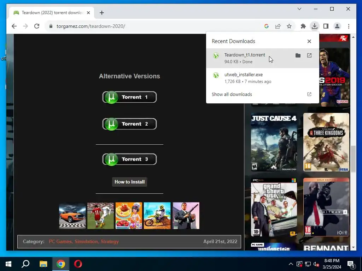Screen dimensions: 362x271
Task: Open the Extensions puzzle icon
Action: click(303, 26)
